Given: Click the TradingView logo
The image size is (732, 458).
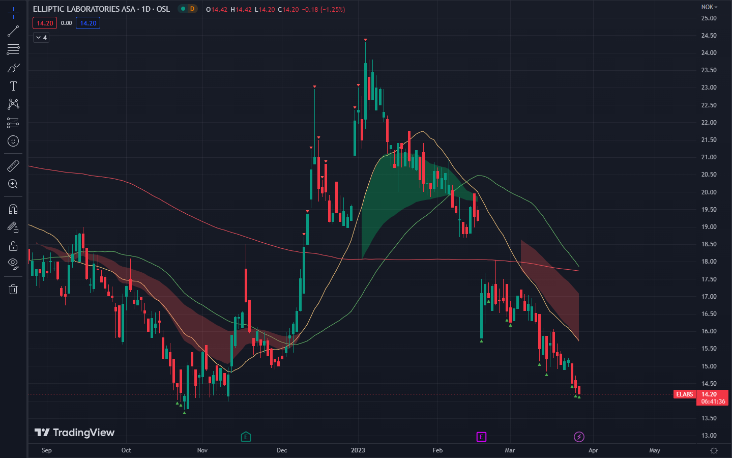Looking at the screenshot, I should pyautogui.click(x=74, y=433).
